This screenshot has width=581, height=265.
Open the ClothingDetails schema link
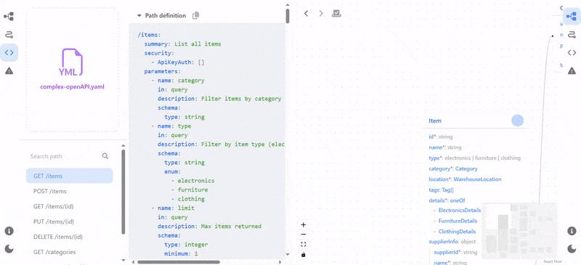tap(457, 232)
